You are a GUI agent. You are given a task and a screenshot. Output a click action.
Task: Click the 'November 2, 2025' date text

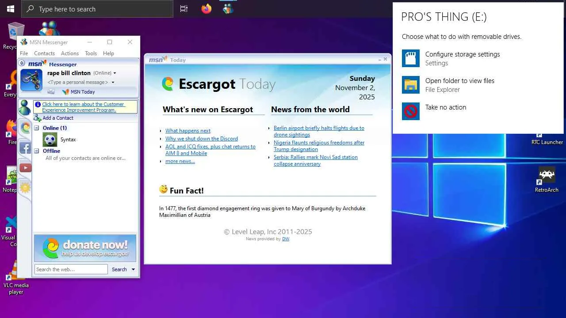pos(355,92)
